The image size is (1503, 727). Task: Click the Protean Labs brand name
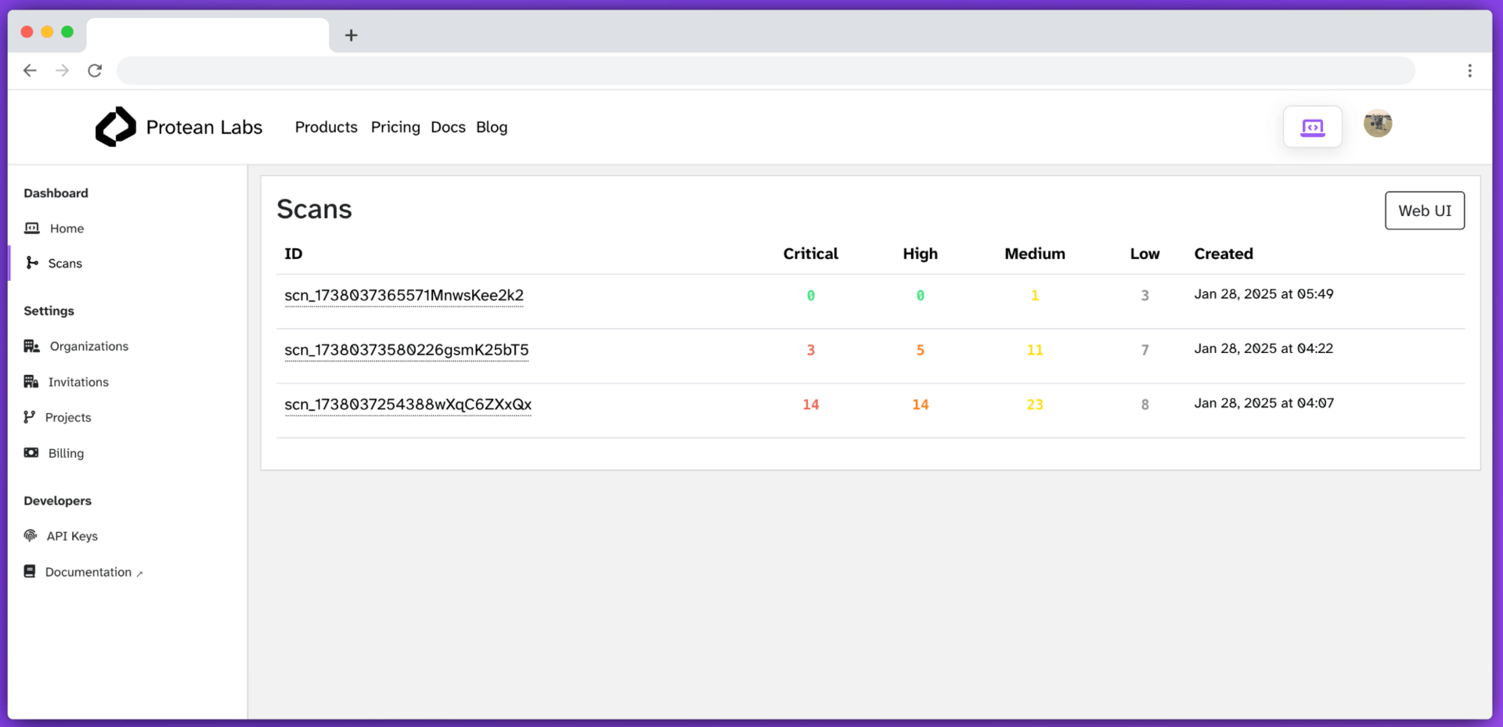pyautogui.click(x=204, y=127)
